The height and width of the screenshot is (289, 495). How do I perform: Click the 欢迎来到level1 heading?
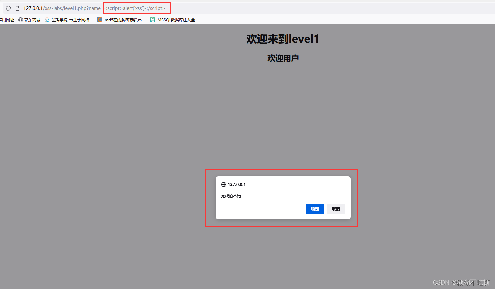coord(283,39)
